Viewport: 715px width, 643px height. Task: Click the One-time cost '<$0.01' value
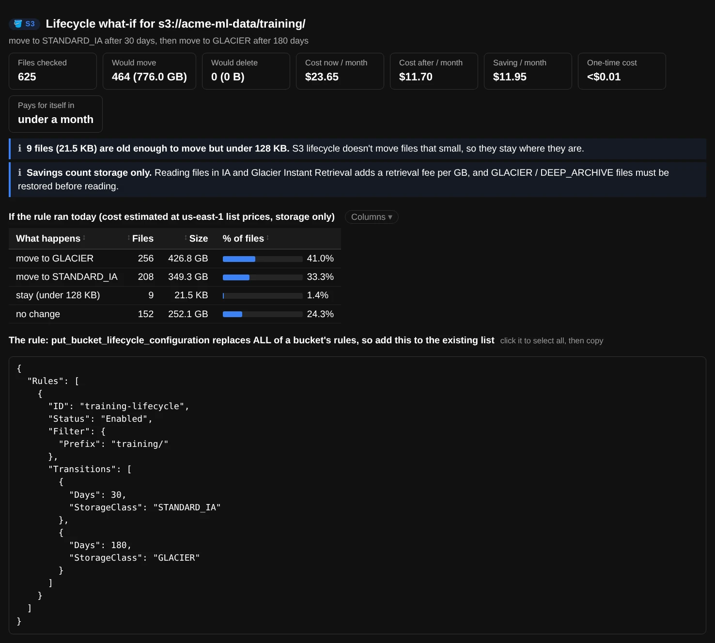(604, 77)
